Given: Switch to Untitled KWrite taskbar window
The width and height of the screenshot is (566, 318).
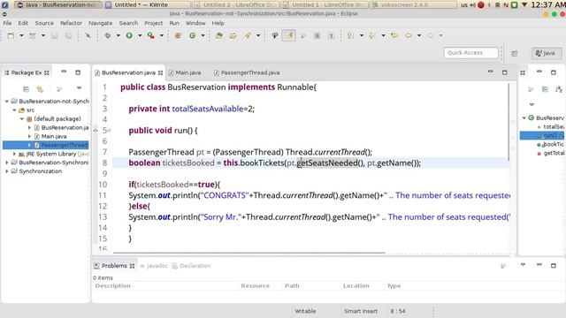Looking at the screenshot, I should tap(148, 4).
